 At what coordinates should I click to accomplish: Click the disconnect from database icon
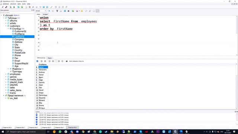click(x=6, y=7)
